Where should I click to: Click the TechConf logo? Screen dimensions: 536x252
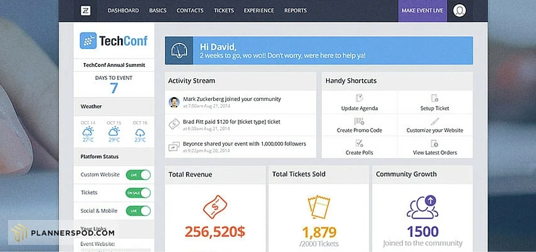point(114,41)
